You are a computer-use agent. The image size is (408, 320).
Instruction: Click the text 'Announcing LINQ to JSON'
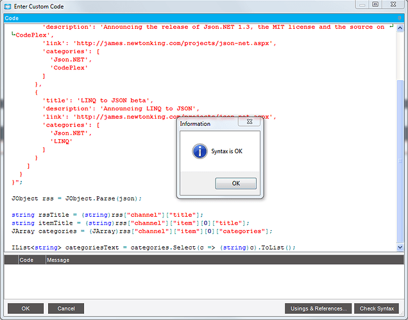tap(148, 108)
